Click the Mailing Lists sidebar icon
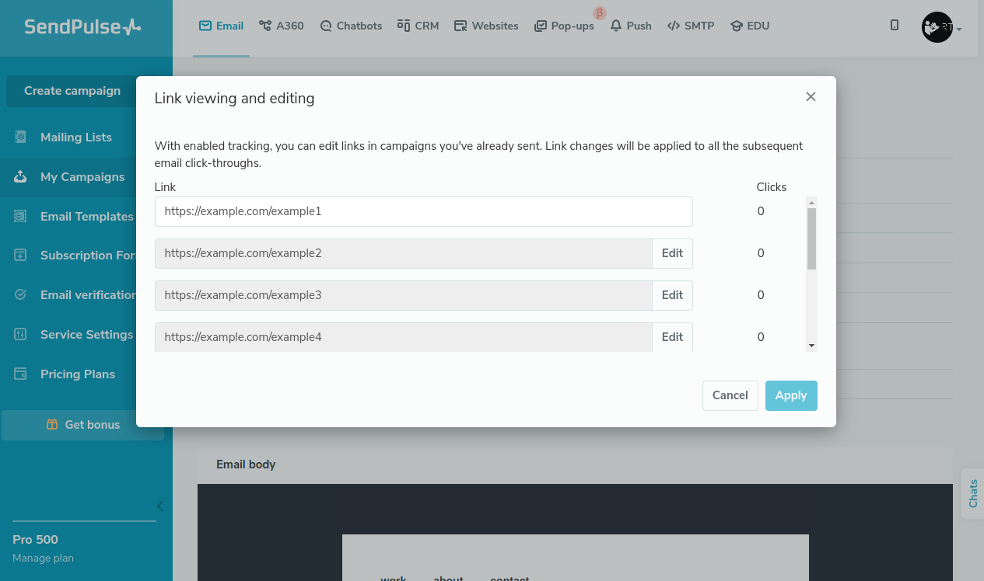984x581 pixels. coord(21,137)
